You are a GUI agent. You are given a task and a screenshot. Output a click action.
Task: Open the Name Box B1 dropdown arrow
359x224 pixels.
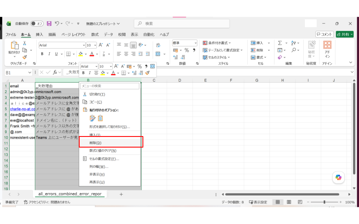pos(30,72)
